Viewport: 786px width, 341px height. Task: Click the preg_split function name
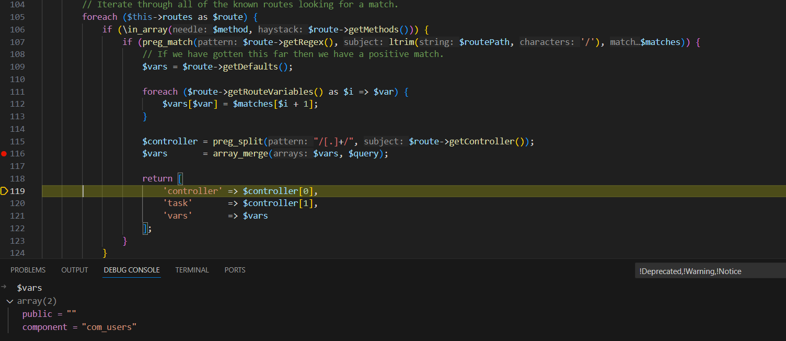click(x=238, y=141)
